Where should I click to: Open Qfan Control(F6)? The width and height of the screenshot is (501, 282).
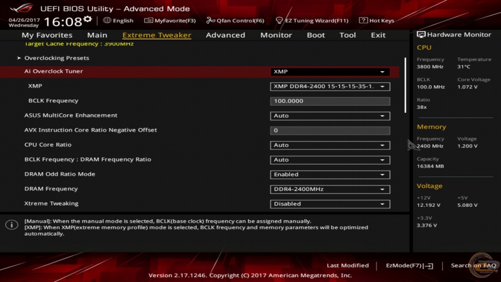235,21
